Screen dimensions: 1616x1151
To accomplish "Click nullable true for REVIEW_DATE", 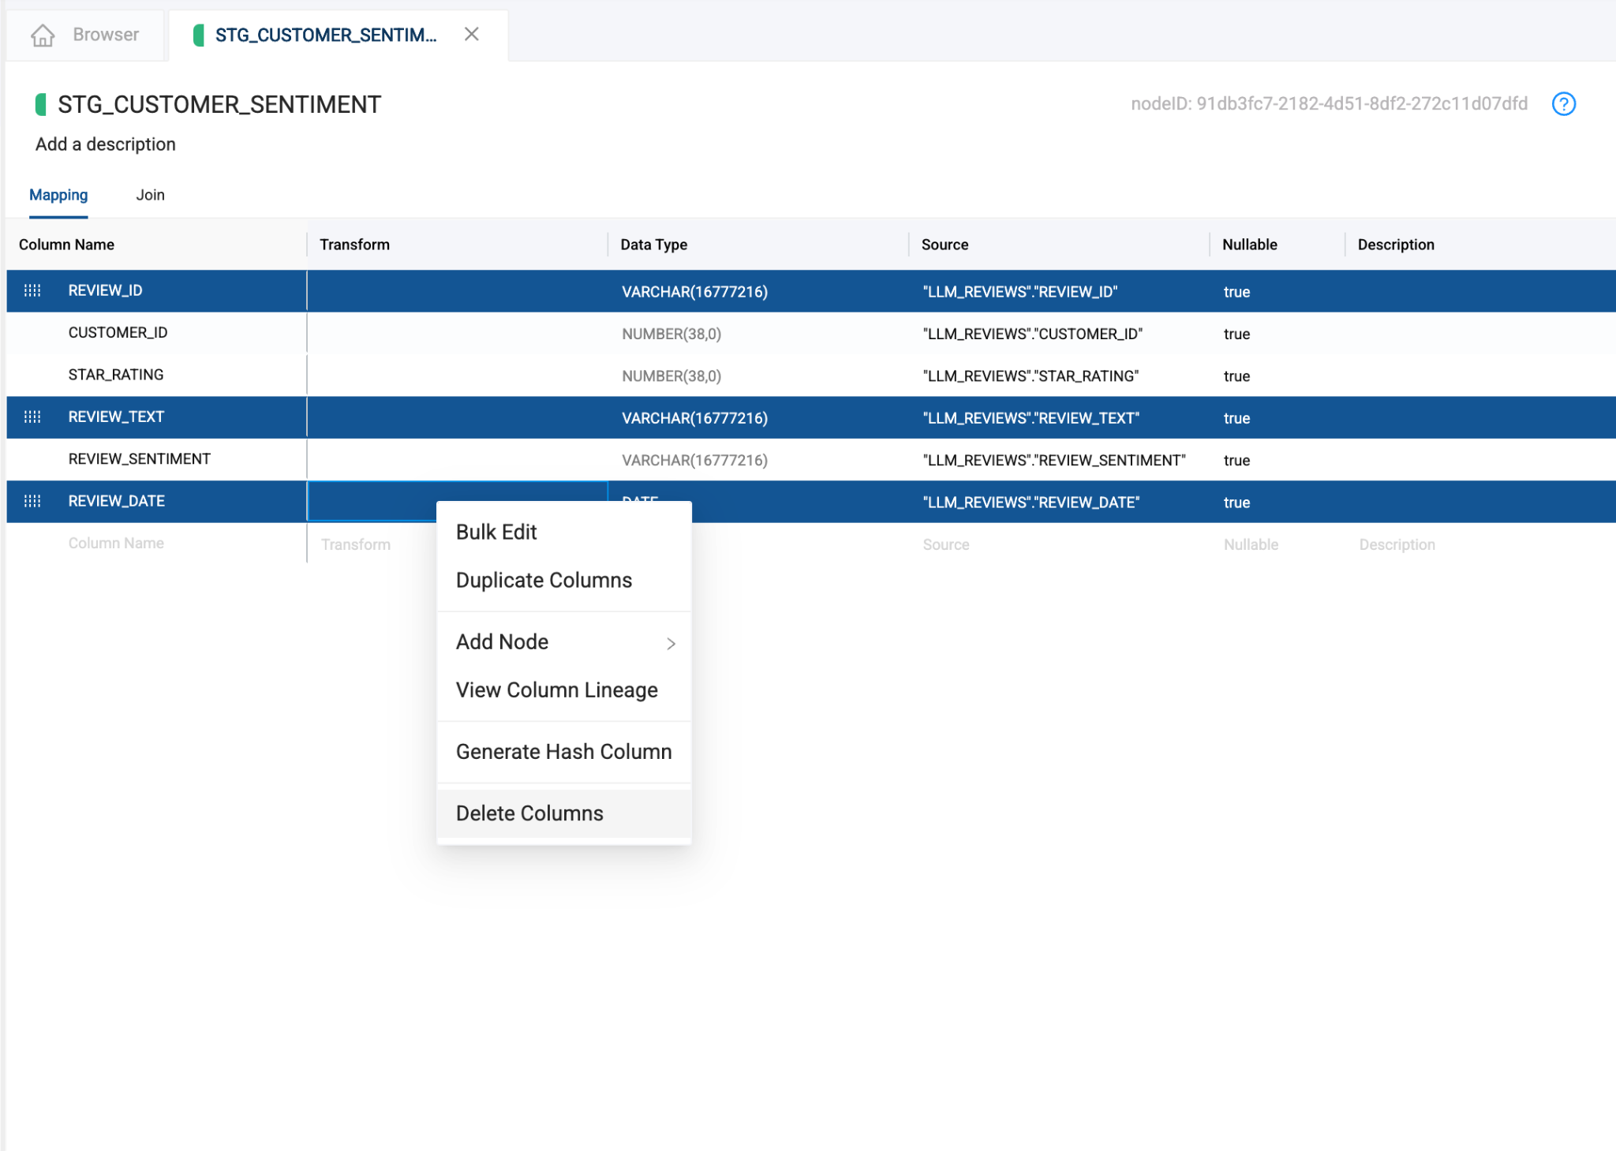I will (1236, 503).
